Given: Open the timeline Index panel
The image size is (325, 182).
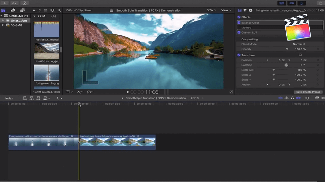Looking at the screenshot, I should click(x=9, y=98).
